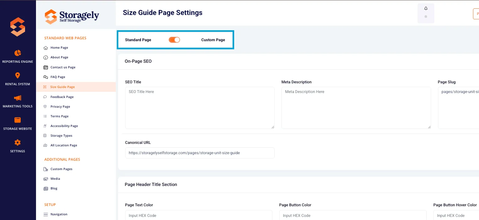The width and height of the screenshot is (479, 220).
Task: Open the Reporting Engine pie chart icon
Action: (18, 53)
